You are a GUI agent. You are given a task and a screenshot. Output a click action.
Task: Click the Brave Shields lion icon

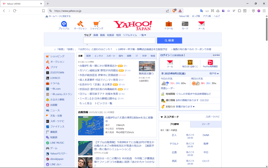click(174, 11)
